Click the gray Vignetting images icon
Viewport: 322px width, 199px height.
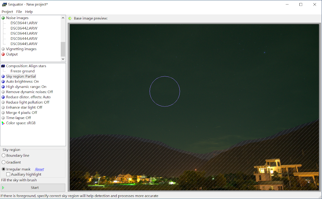(x=3, y=49)
